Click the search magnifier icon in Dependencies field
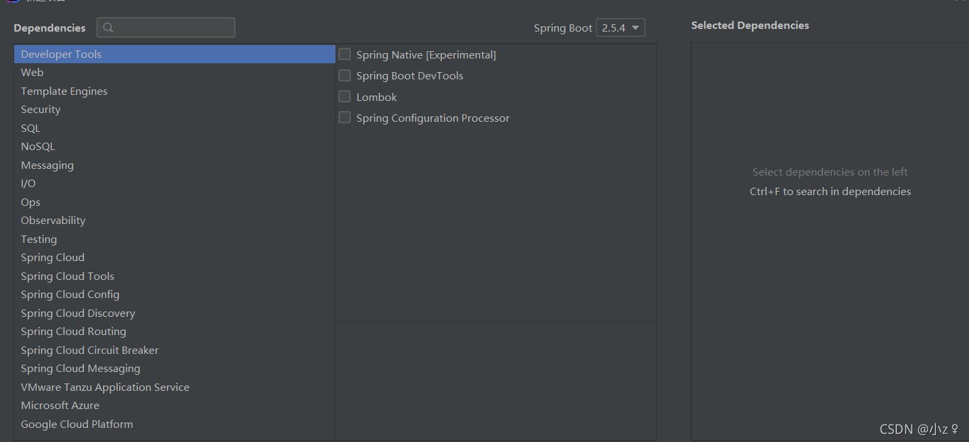This screenshot has width=969, height=442. click(x=108, y=28)
